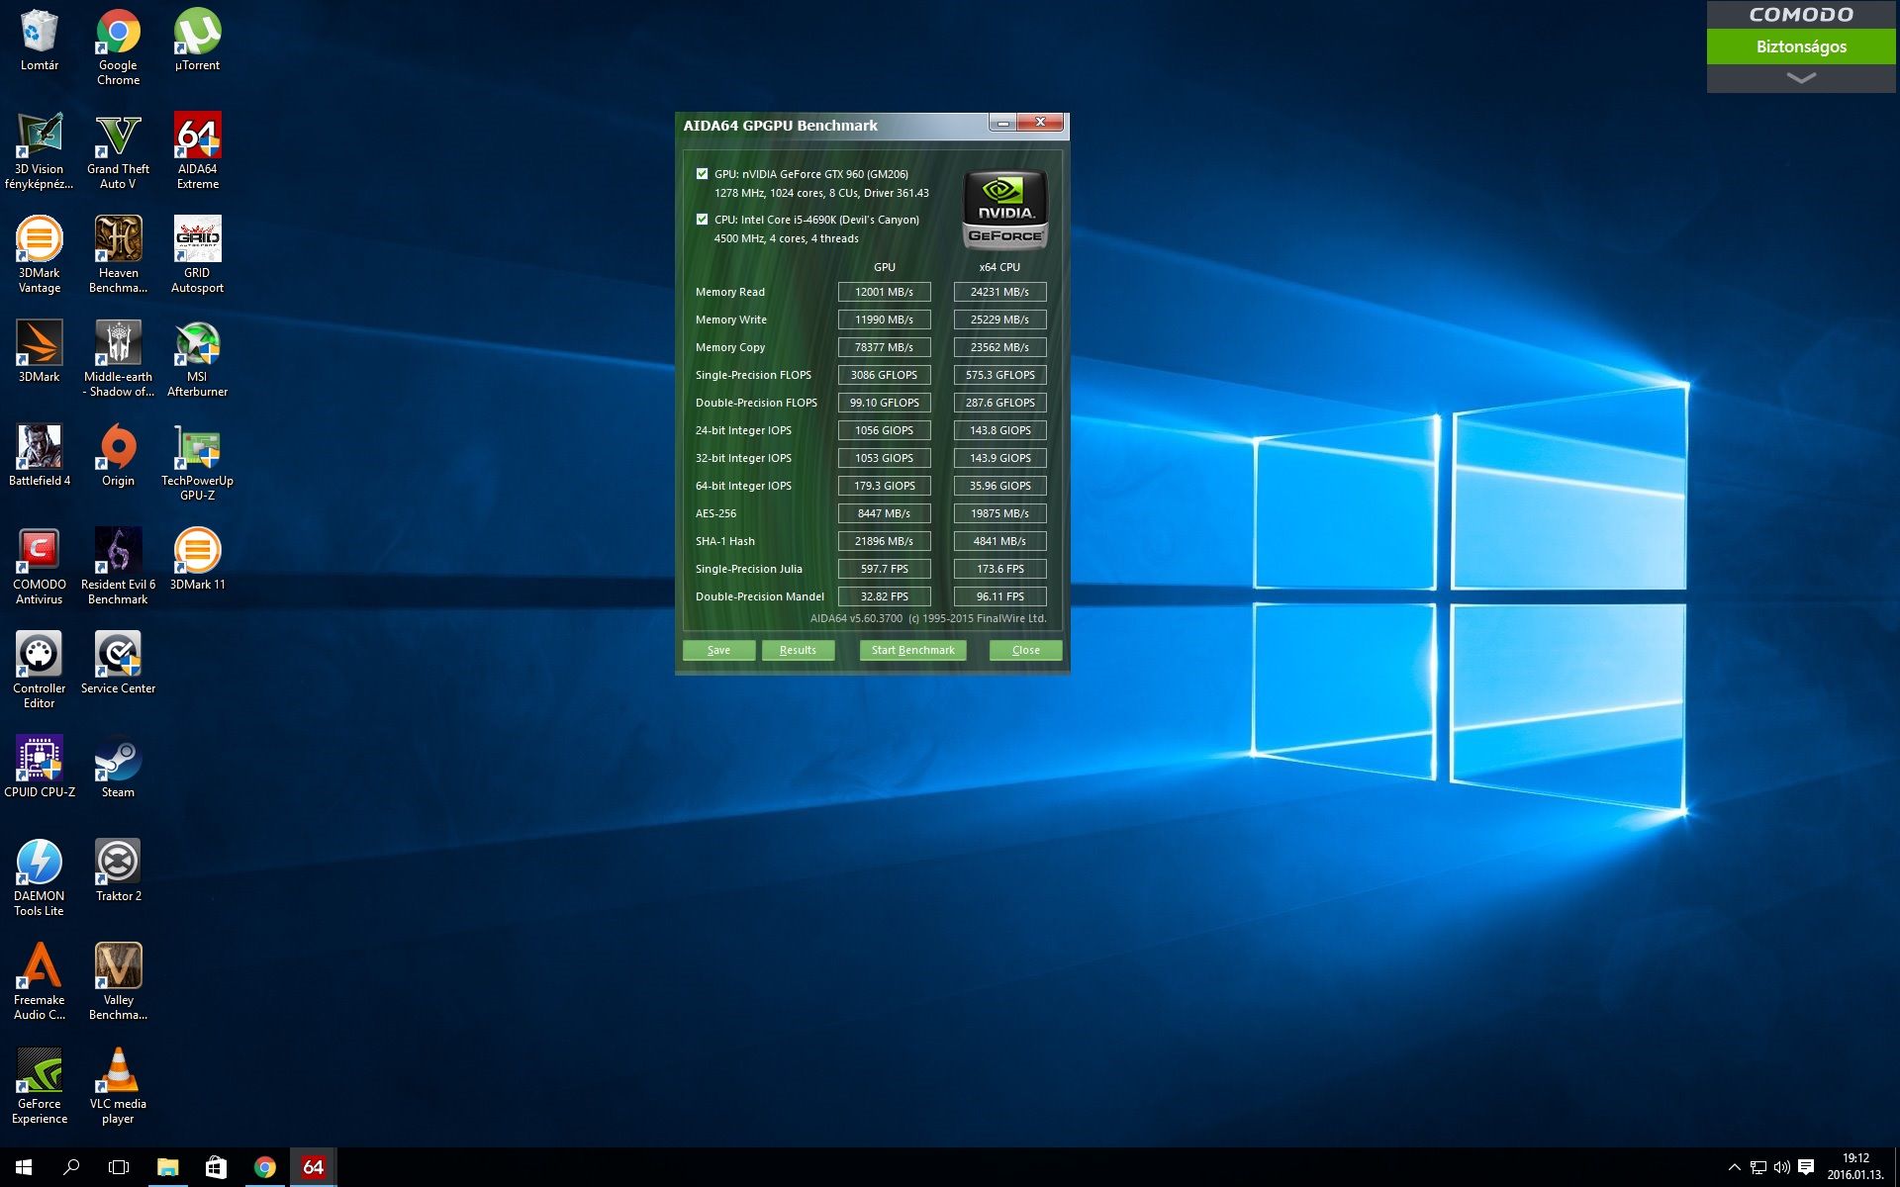Select VLC media player desktop icon
The image size is (1900, 1187).
coord(119,1085)
